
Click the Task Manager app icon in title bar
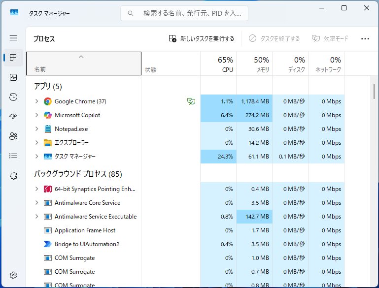(14, 12)
